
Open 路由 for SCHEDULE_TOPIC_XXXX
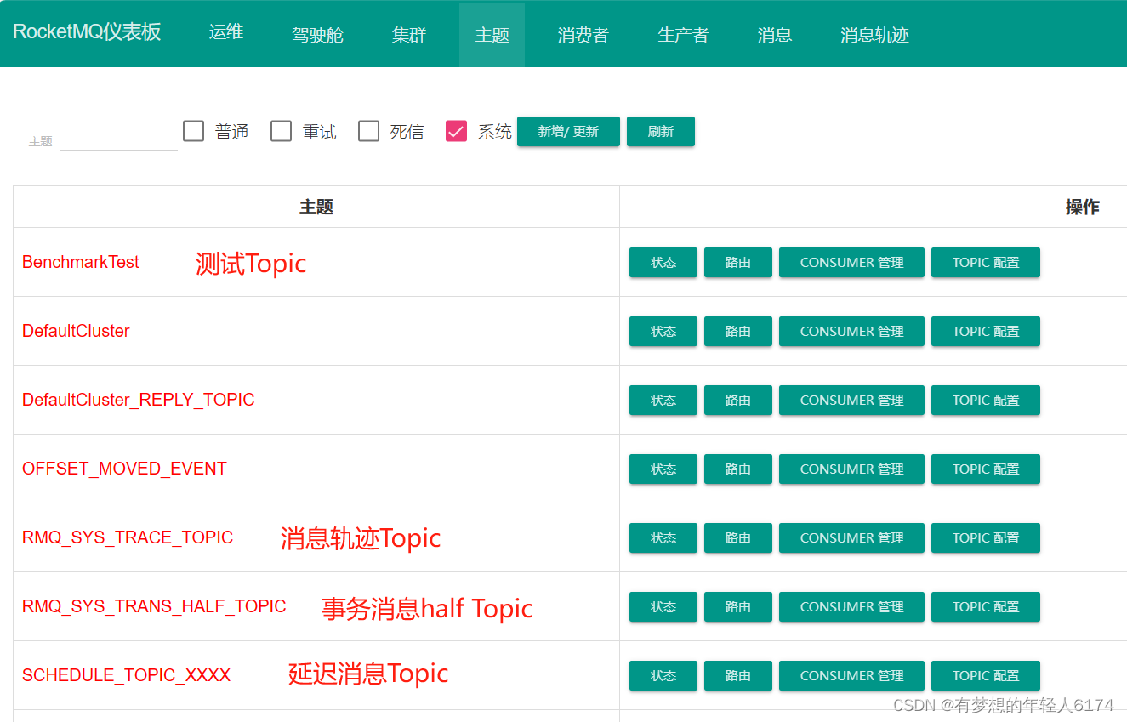(738, 676)
